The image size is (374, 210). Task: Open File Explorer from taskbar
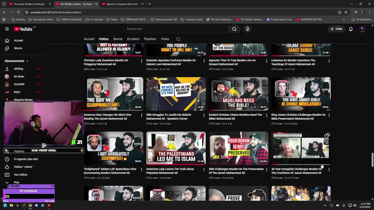click(x=11, y=205)
